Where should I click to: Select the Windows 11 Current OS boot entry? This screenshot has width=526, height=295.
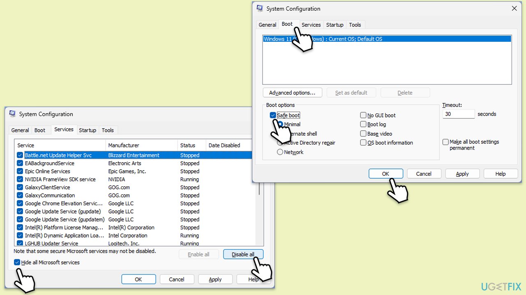(387, 39)
